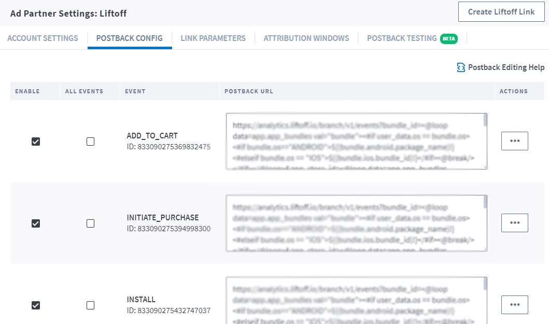Switch to the Account Settings tab
The width and height of the screenshot is (549, 324).
pos(43,38)
